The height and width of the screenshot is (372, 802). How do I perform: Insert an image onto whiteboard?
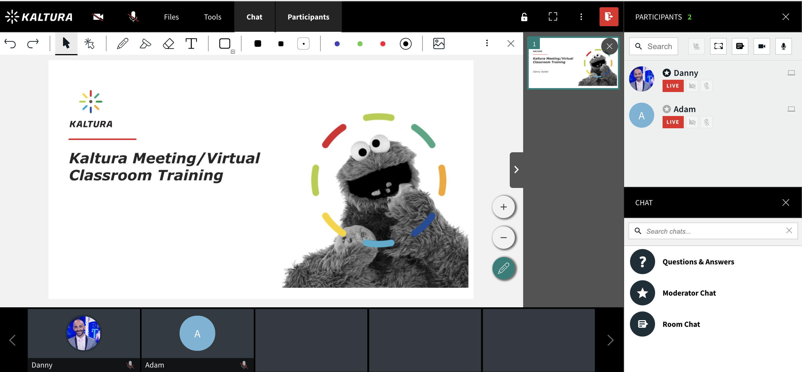(439, 44)
